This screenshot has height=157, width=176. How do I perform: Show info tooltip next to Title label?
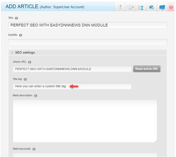click(16, 18)
